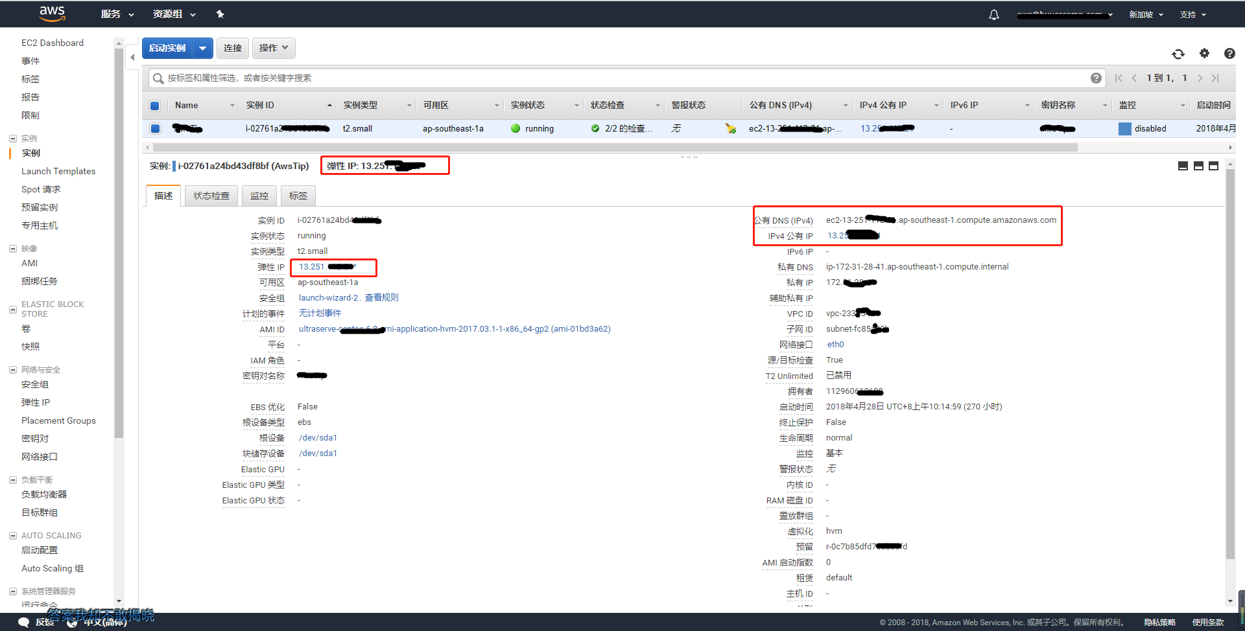
Task: Collapse the left navigation pane arrow
Action: (132, 57)
